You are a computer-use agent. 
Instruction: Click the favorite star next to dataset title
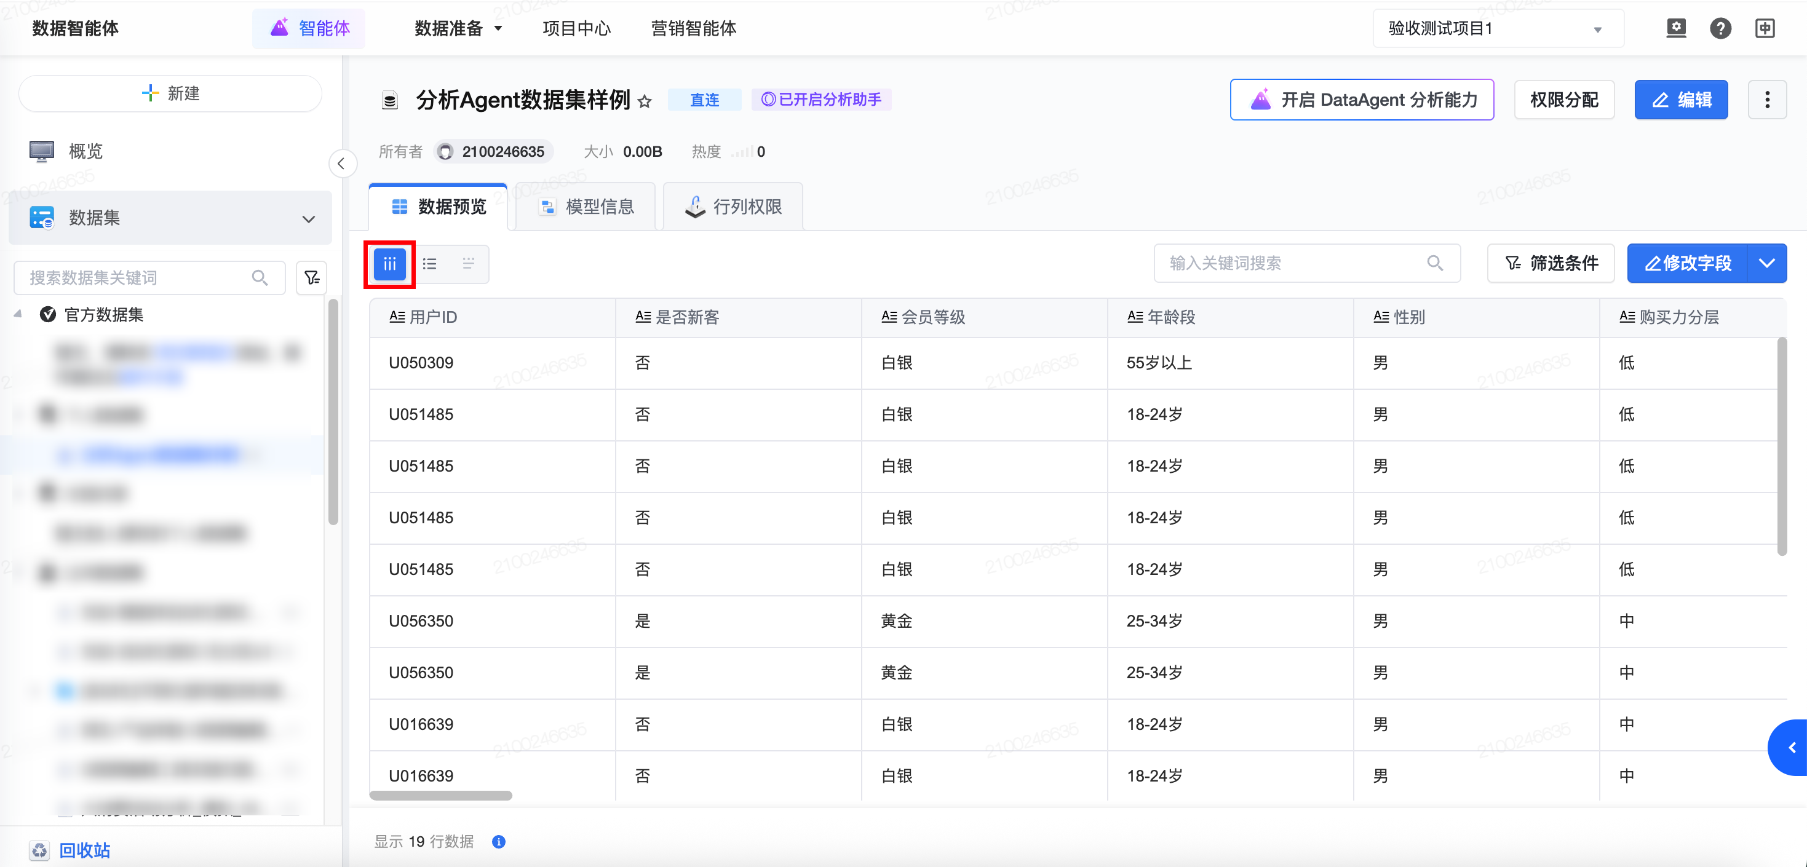645,101
